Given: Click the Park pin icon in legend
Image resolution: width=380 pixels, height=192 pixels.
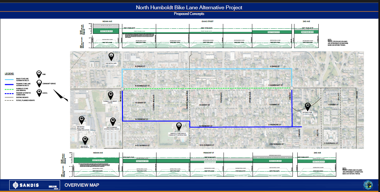Looking at the screenshot, I should (39, 73).
